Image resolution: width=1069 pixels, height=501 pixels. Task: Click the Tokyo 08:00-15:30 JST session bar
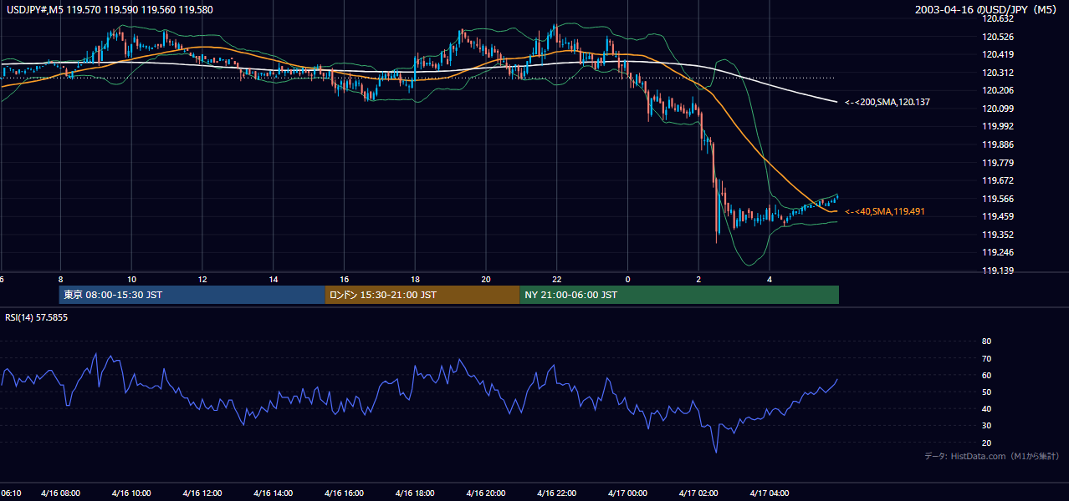tap(192, 295)
